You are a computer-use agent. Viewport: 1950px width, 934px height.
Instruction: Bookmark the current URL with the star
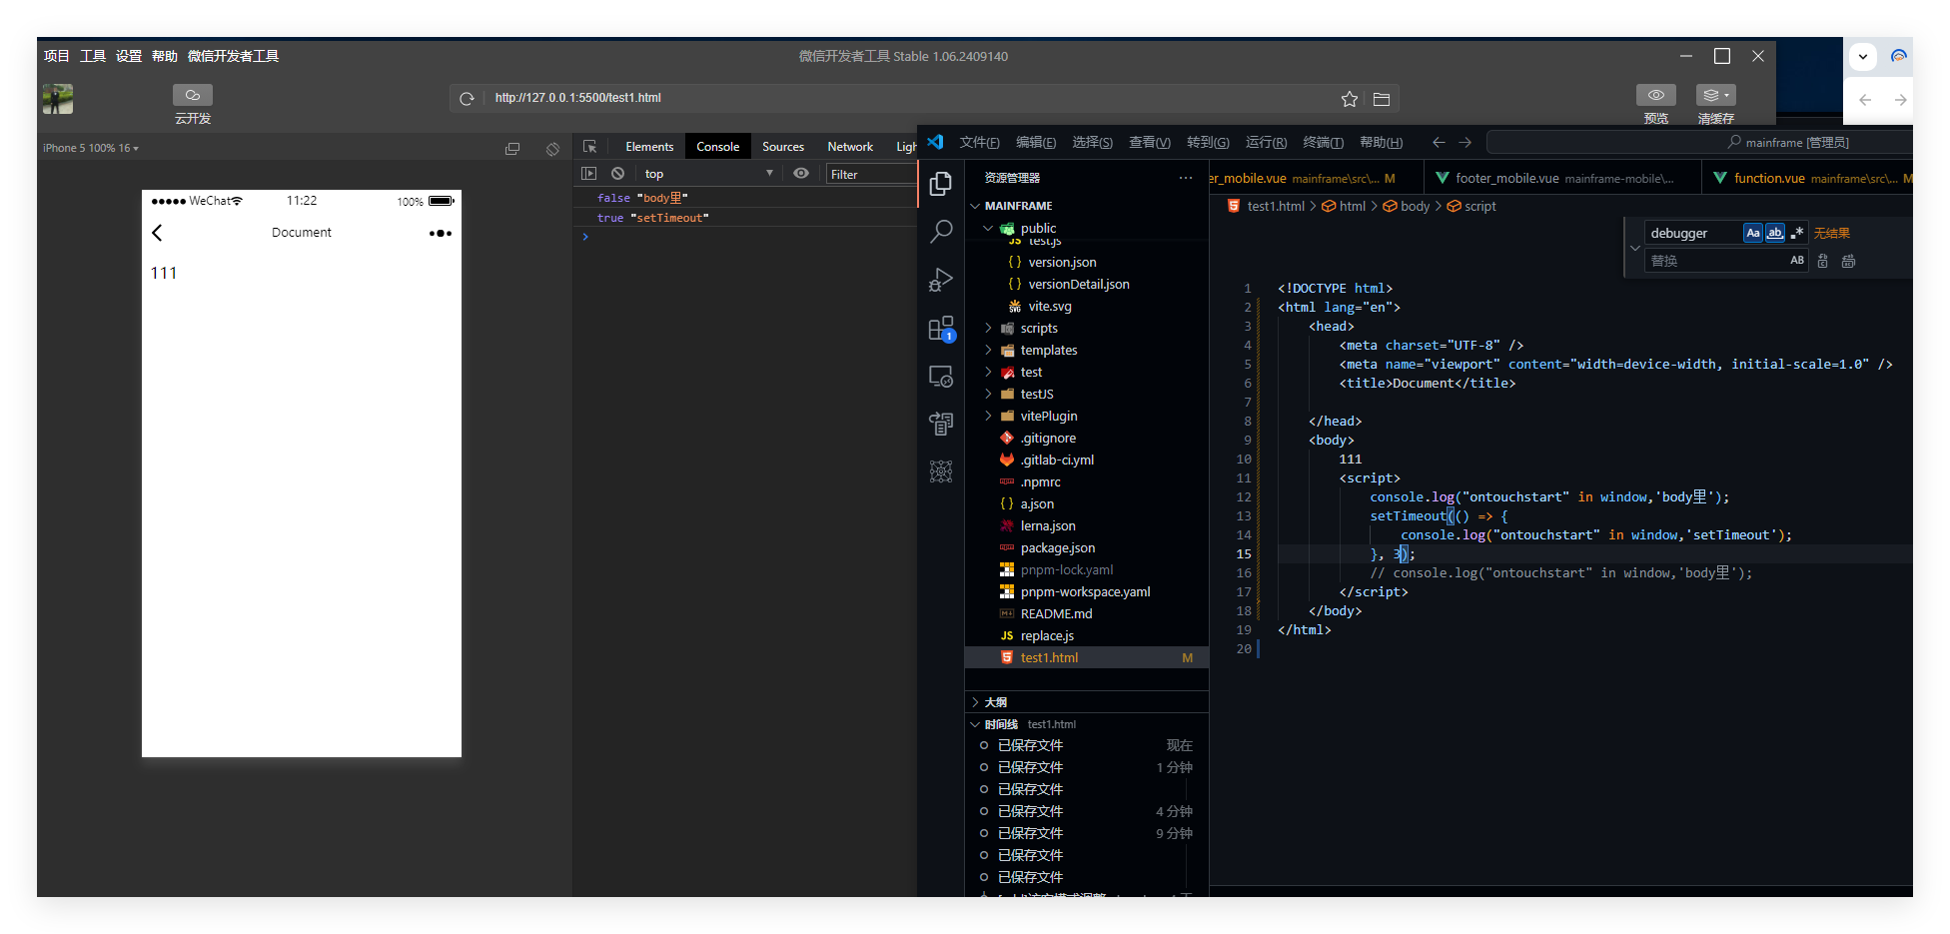click(1350, 99)
